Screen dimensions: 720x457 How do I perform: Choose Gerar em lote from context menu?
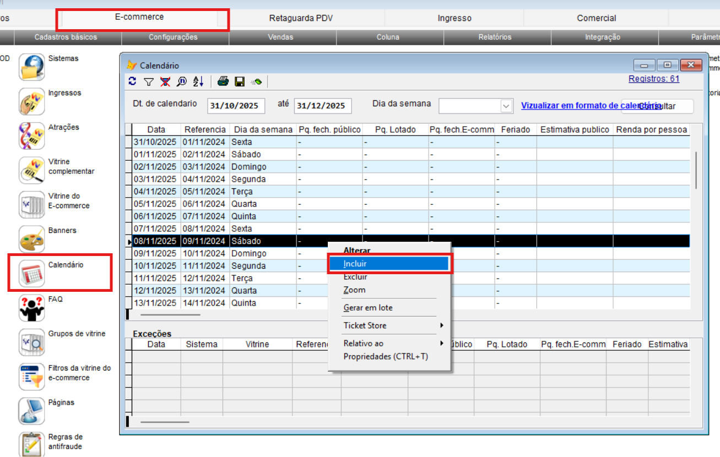click(368, 308)
